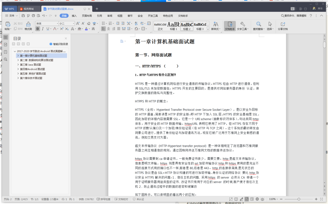
Task: Click the search commands field (查找命令、搜索模板)
Action: click(294, 16)
